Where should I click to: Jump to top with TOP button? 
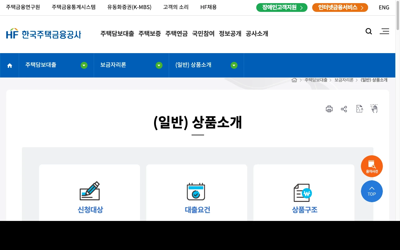tap(372, 191)
